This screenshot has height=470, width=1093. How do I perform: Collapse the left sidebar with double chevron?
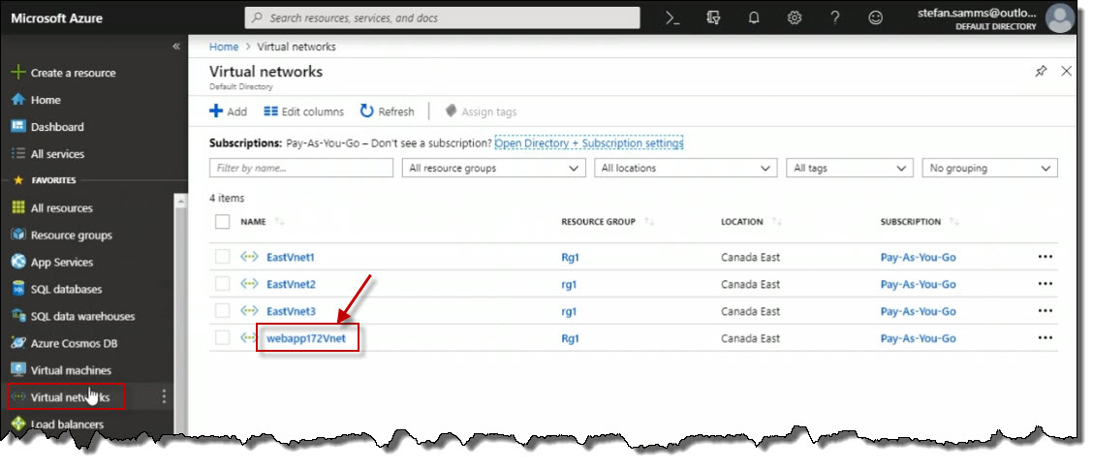pyautogui.click(x=176, y=46)
